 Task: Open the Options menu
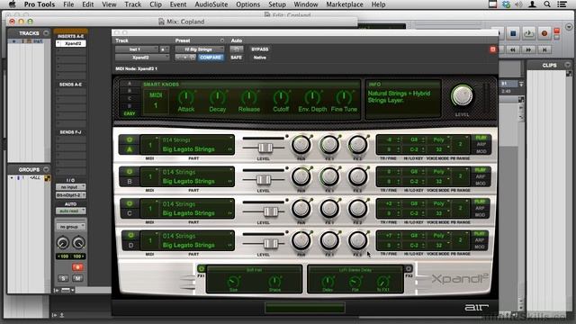pyautogui.click(x=247, y=4)
